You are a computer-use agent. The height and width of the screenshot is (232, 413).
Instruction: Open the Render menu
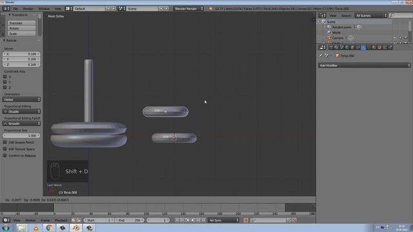pos(28,8)
